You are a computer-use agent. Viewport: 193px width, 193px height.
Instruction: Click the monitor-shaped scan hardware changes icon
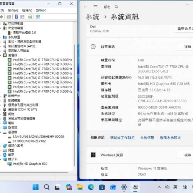click(38, 17)
